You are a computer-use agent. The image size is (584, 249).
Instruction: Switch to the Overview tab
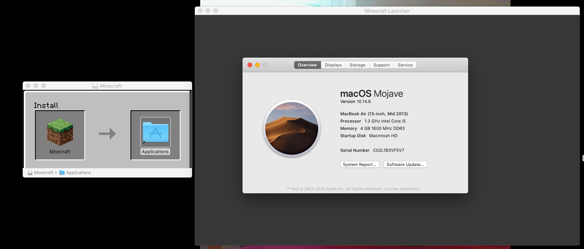click(x=307, y=65)
